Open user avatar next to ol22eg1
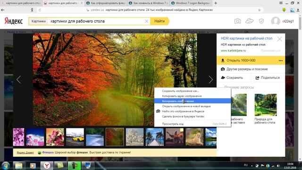The width and height of the screenshot is (302, 170). (276, 21)
